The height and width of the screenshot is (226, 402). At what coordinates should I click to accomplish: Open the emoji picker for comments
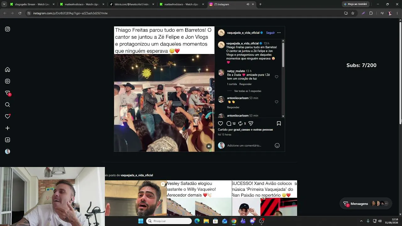pyautogui.click(x=277, y=145)
